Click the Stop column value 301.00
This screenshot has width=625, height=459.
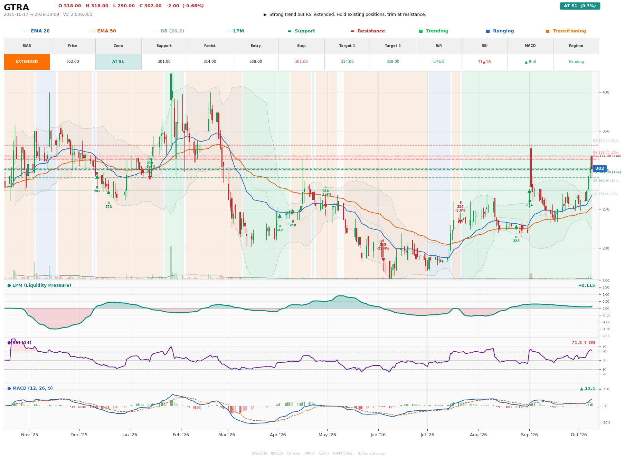click(x=301, y=62)
